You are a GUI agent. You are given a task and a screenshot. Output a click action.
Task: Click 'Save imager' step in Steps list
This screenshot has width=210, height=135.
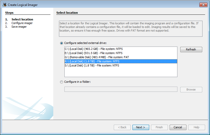coord(19,27)
